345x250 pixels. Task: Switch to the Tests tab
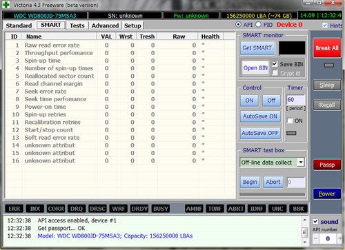coord(77,25)
